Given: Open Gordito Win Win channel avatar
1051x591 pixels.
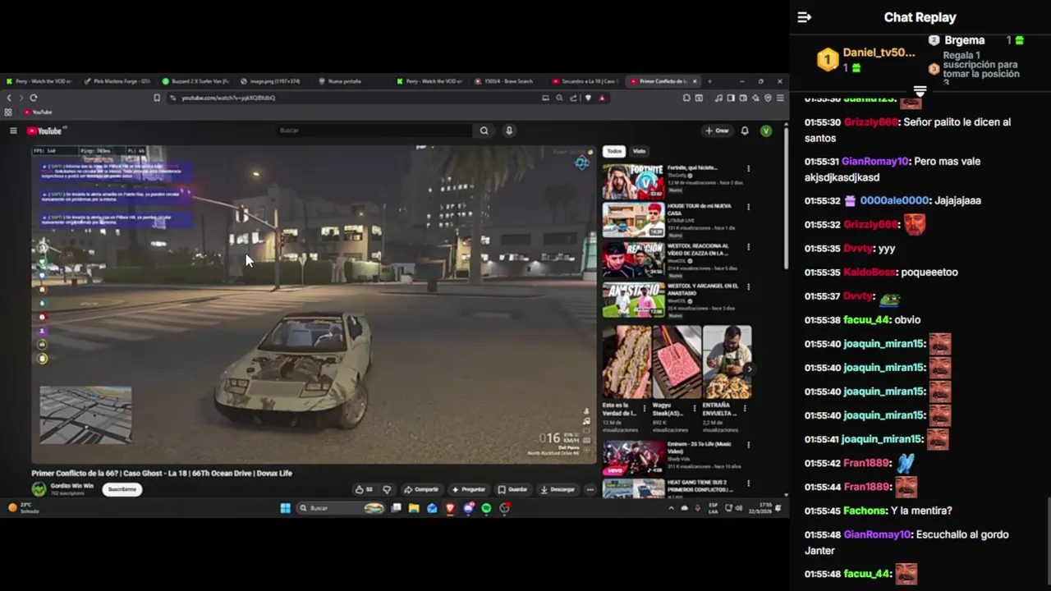Looking at the screenshot, I should pyautogui.click(x=39, y=489).
